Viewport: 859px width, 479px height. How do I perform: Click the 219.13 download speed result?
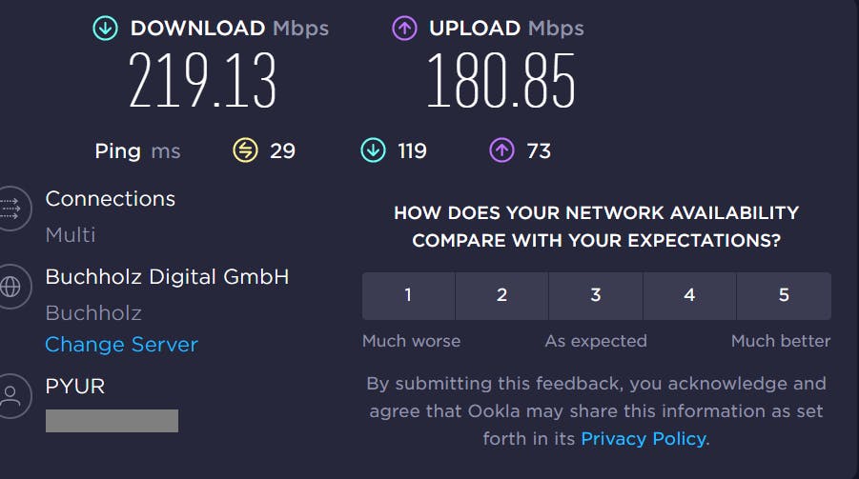tap(202, 80)
